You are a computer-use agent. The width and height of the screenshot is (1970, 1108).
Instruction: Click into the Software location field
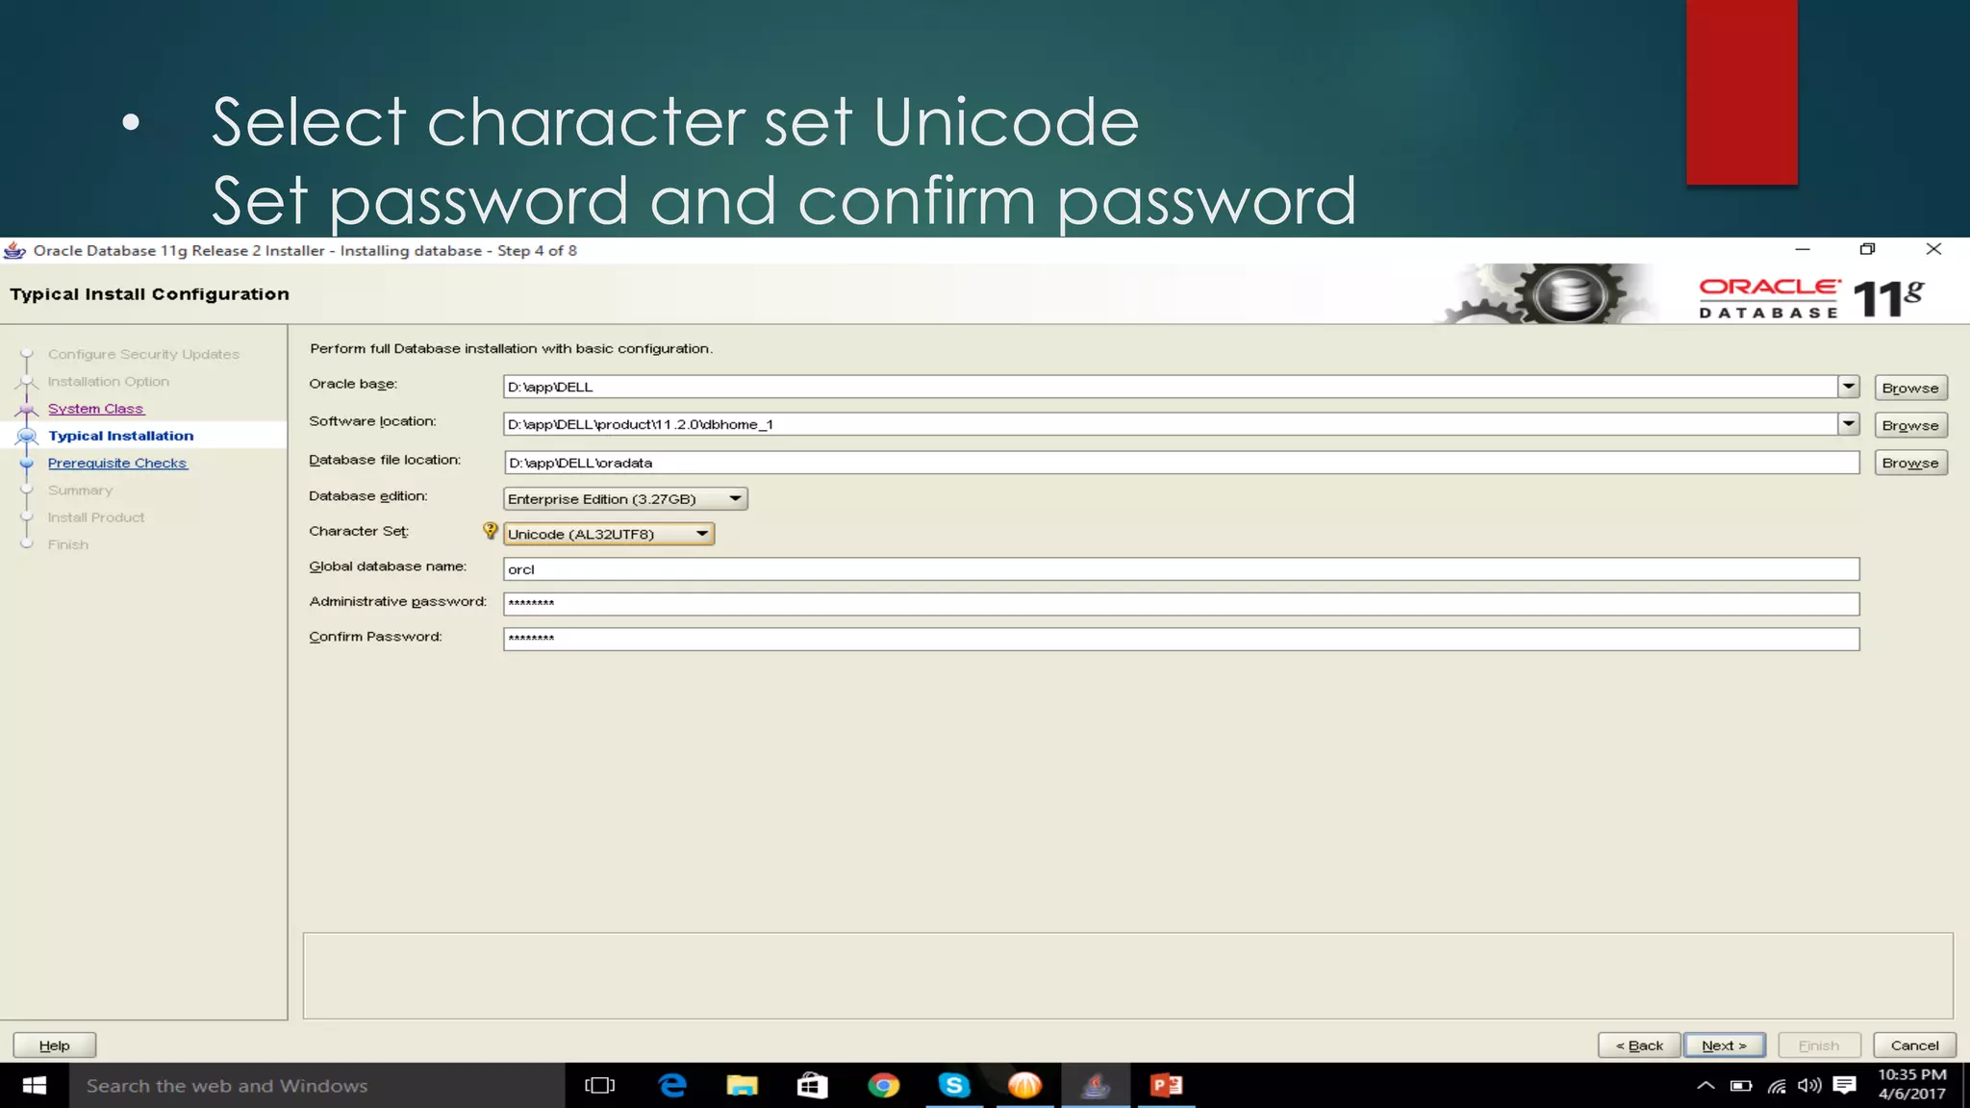coord(1170,424)
